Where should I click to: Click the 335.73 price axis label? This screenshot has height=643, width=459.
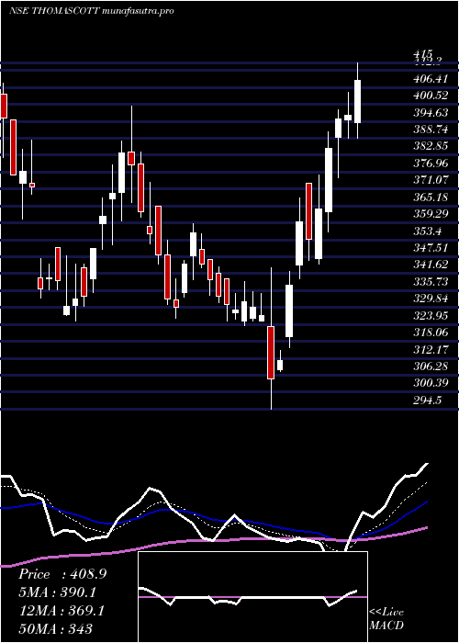pos(430,282)
